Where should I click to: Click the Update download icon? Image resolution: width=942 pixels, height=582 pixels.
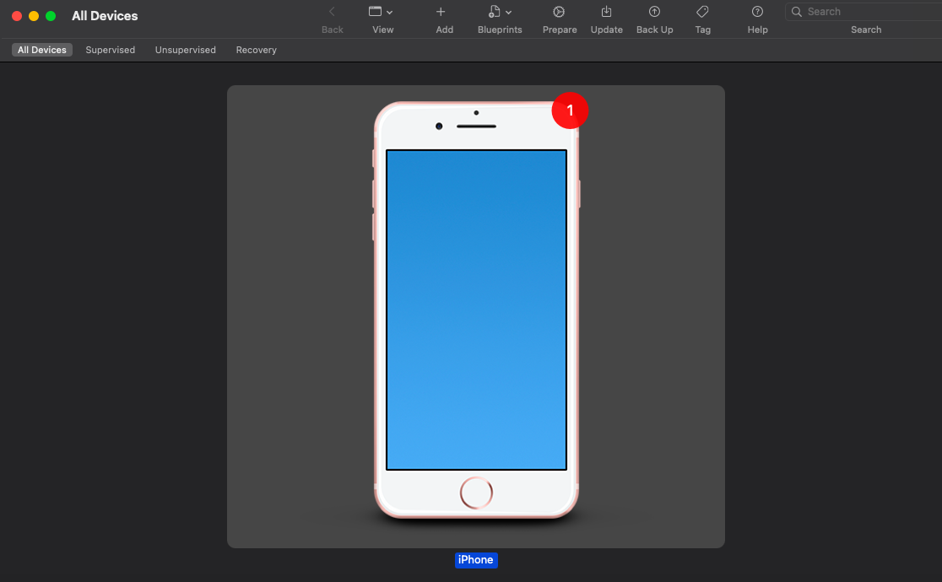click(x=606, y=12)
